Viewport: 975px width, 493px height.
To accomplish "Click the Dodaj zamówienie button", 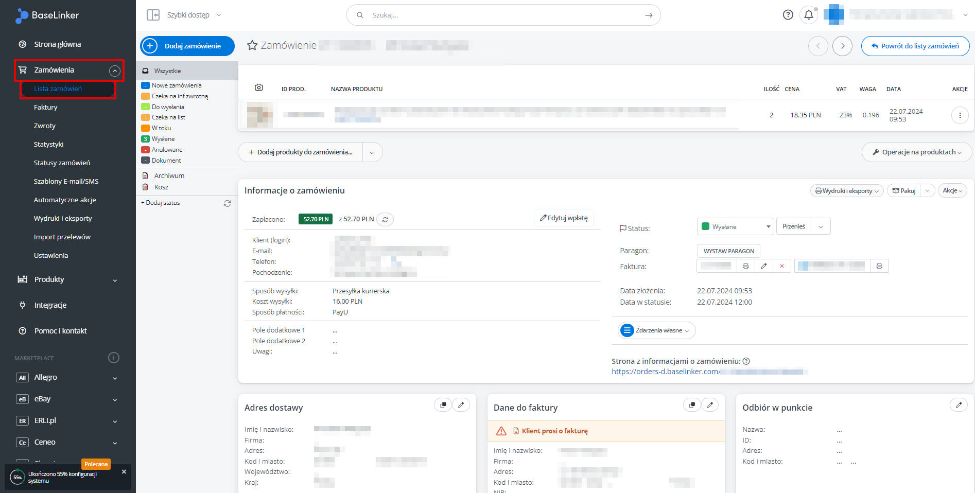I will (x=187, y=46).
